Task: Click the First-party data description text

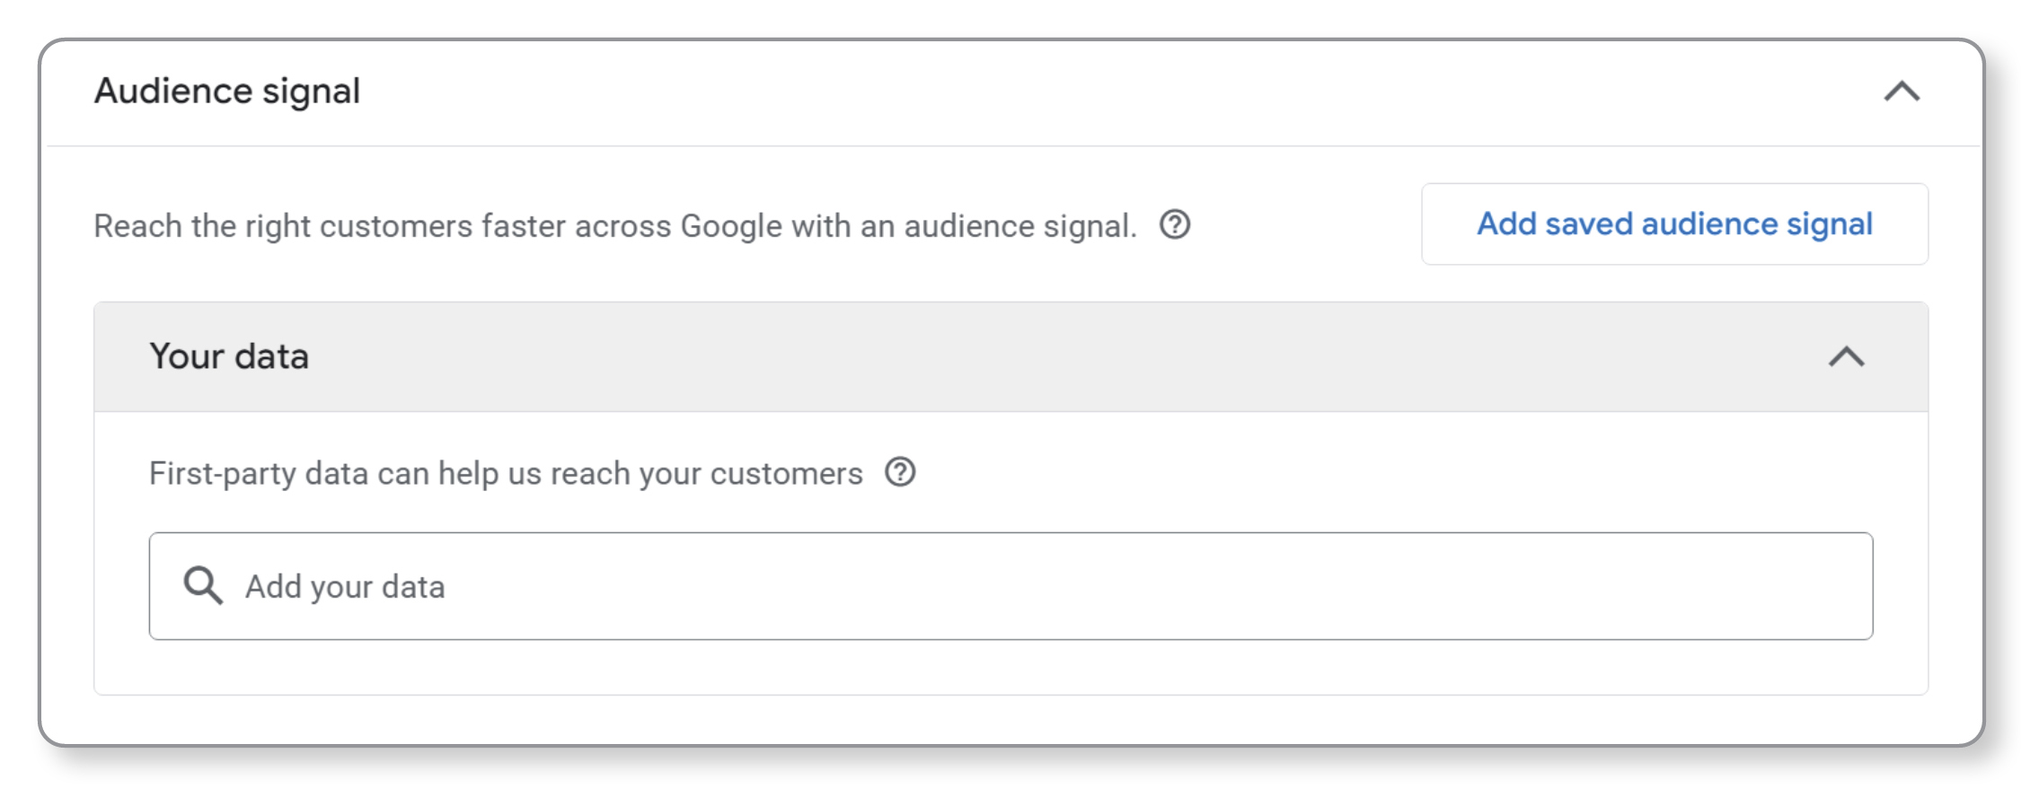Action: click(x=506, y=474)
